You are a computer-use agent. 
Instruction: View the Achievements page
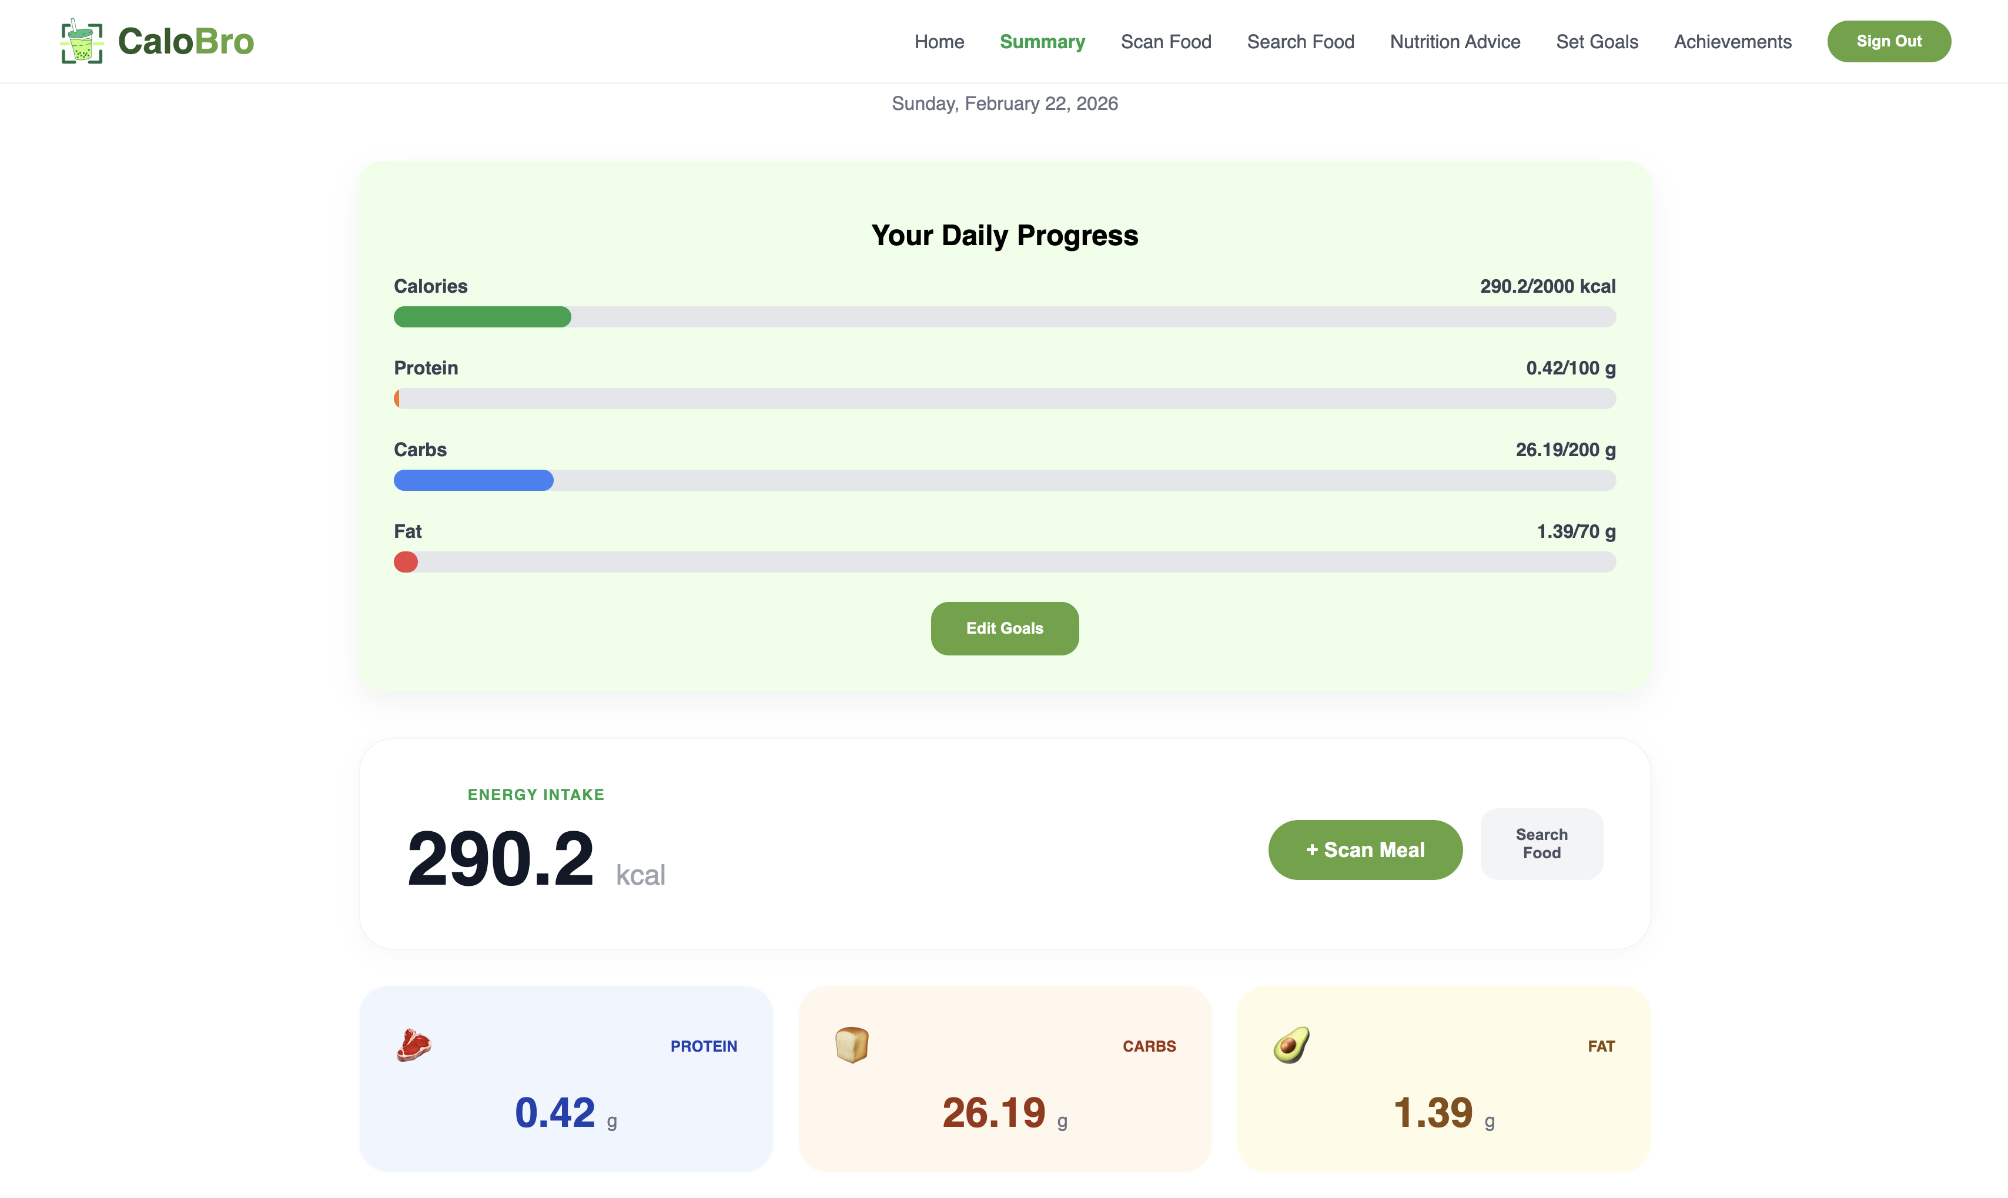(x=1732, y=42)
